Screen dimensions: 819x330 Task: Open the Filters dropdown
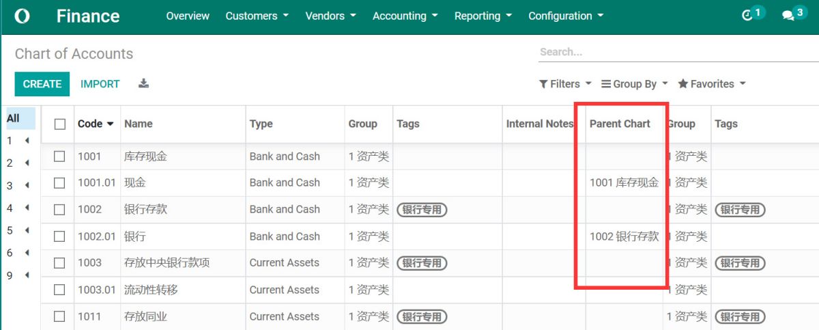click(x=565, y=84)
